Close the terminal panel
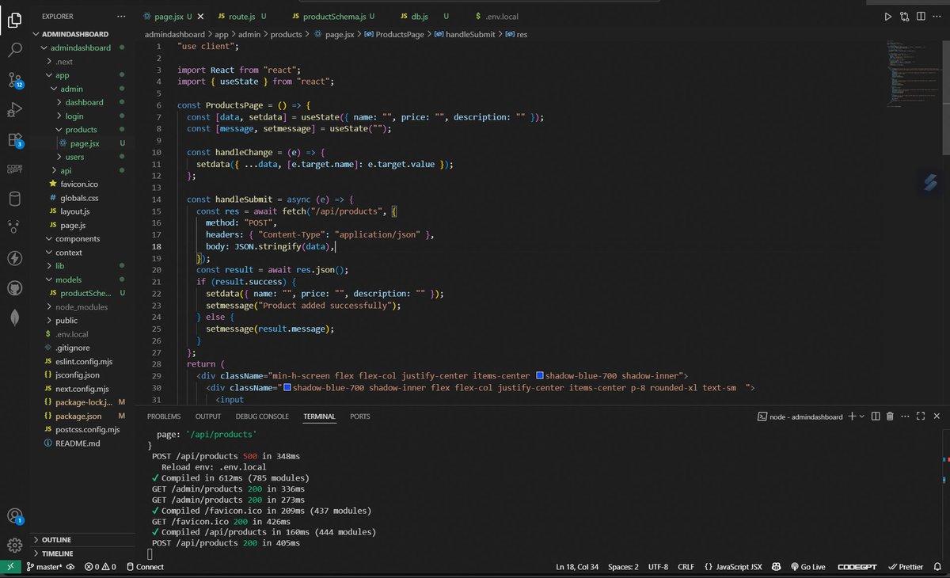 (x=936, y=416)
